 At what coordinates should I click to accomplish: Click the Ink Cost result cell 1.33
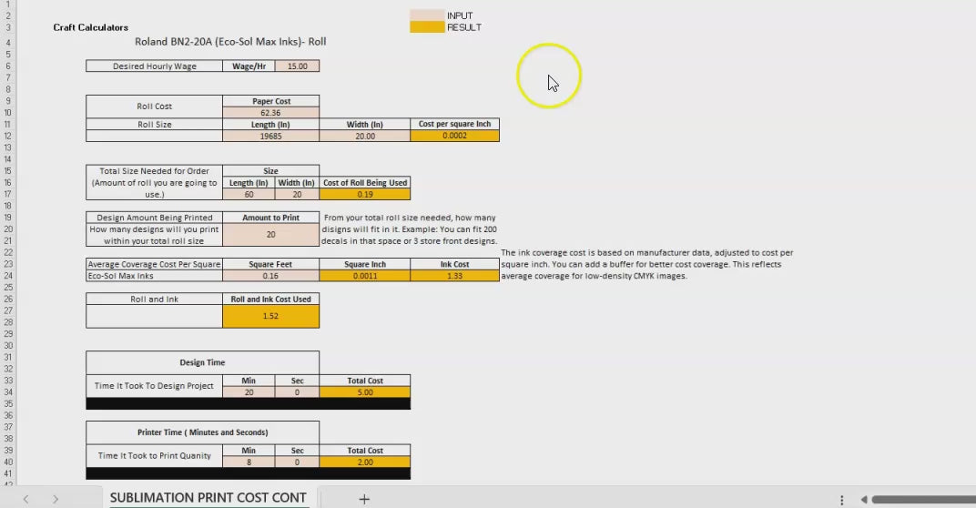click(x=454, y=276)
